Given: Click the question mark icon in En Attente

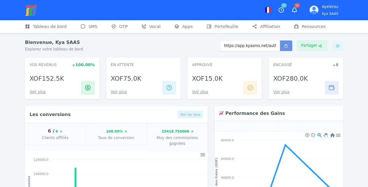Looking at the screenshot, I should point(169,88).
